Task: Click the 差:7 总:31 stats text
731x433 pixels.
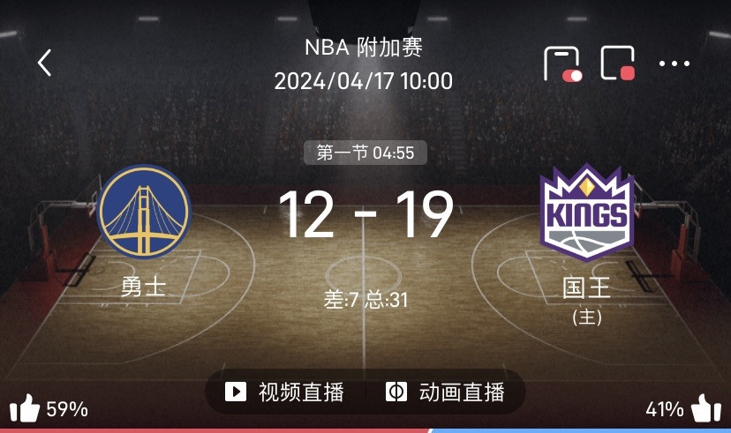Action: pos(365,299)
